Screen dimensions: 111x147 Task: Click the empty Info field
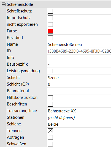point(79,58)
